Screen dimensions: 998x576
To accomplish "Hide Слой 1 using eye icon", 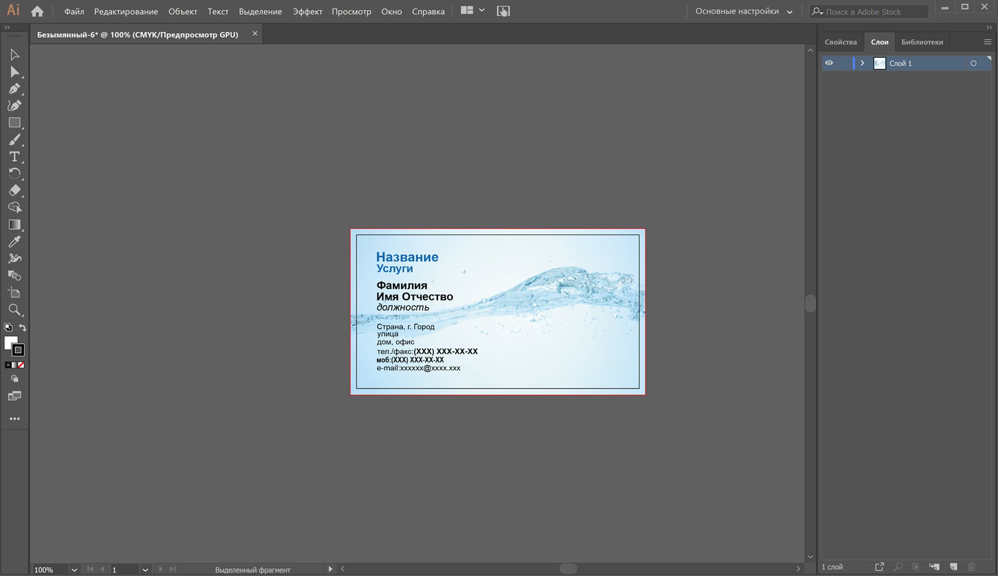I will (x=829, y=63).
